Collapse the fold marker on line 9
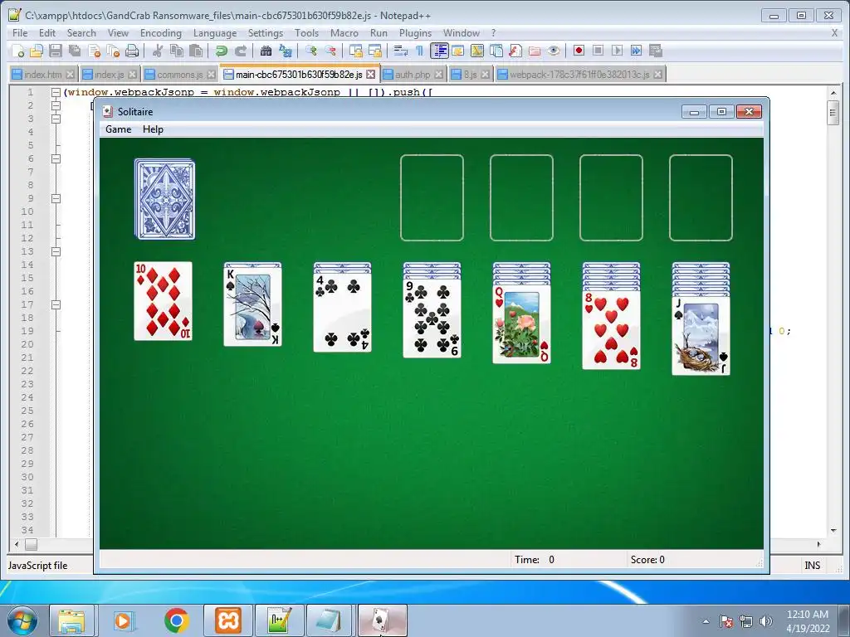The image size is (850, 637). (56, 198)
